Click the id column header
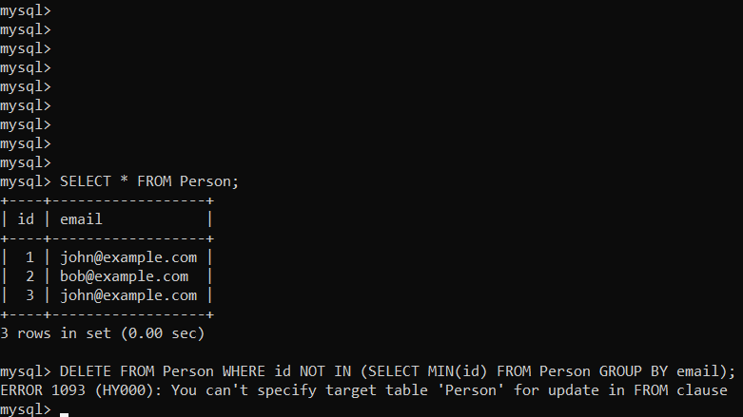The height and width of the screenshot is (417, 743). coord(27,219)
